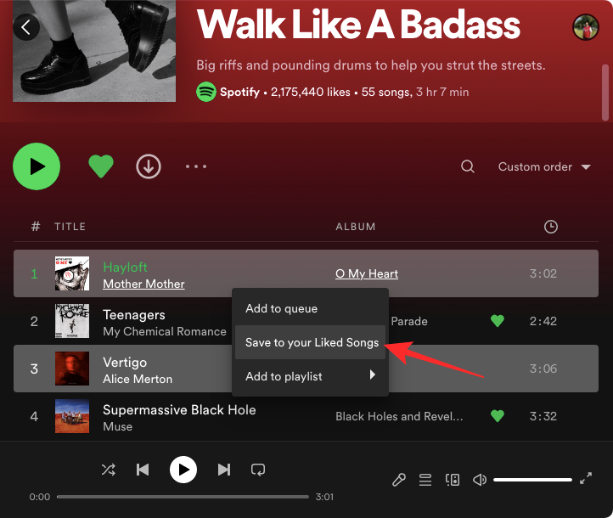Toggle repeat mode
This screenshot has height=518, width=613.
tap(258, 470)
